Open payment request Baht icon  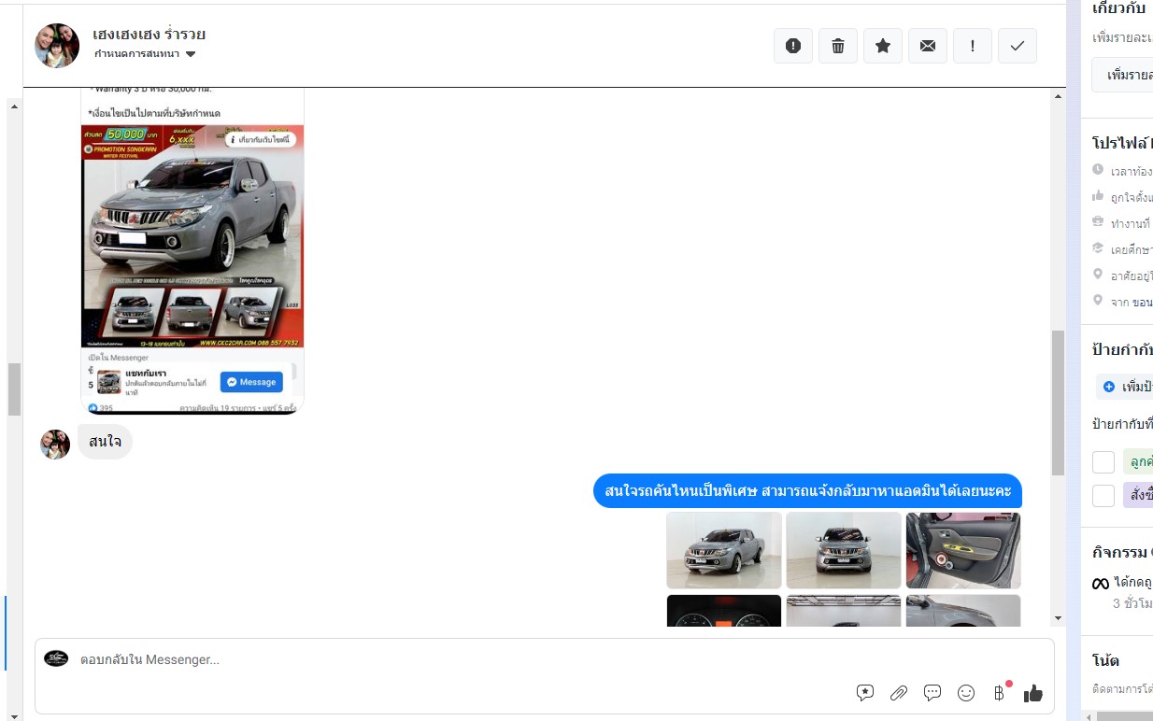pos(999,693)
